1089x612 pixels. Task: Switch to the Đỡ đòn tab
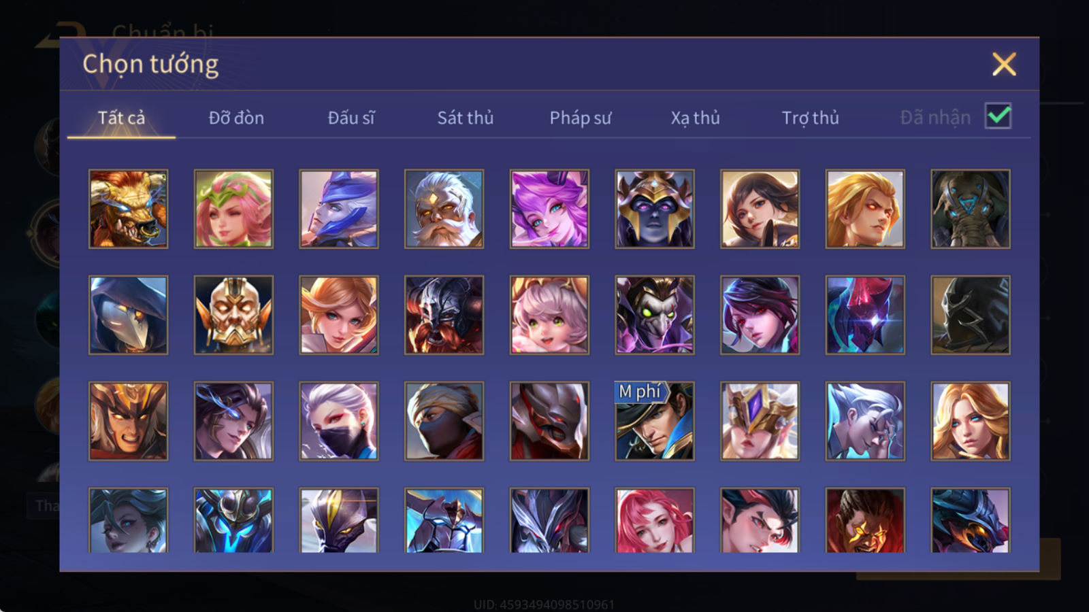click(236, 118)
